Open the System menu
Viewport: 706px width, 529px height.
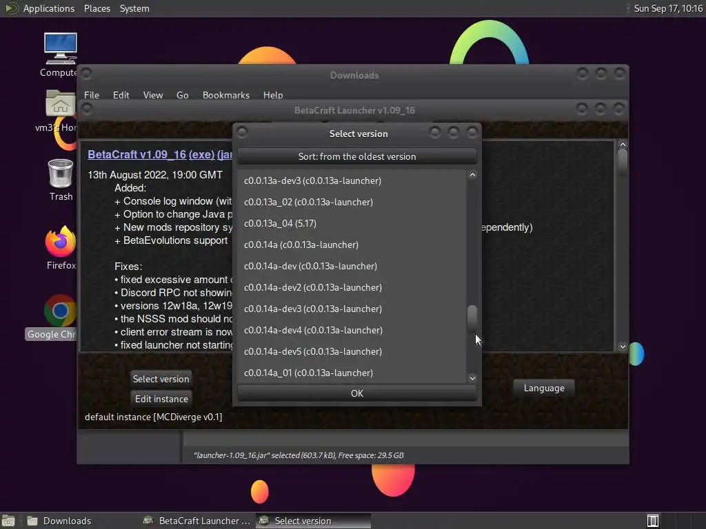[x=134, y=8]
